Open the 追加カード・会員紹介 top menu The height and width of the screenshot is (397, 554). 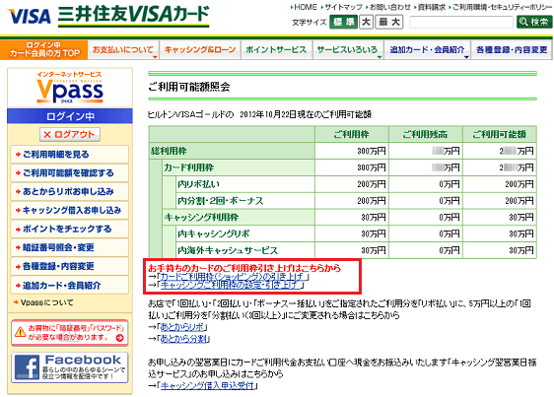coord(427,50)
